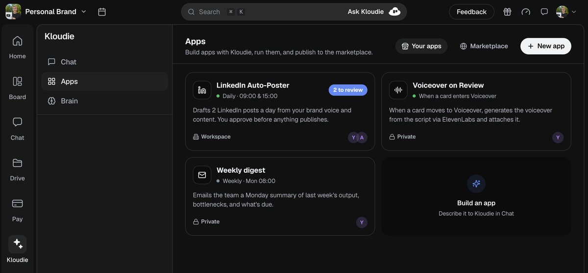The width and height of the screenshot is (588, 273).
Task: Open the Chat icon in left rail
Action: coord(17,122)
